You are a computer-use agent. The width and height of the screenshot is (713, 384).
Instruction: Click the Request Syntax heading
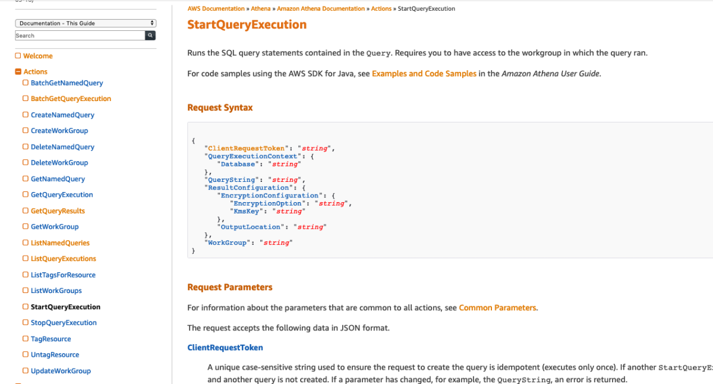pyautogui.click(x=220, y=108)
